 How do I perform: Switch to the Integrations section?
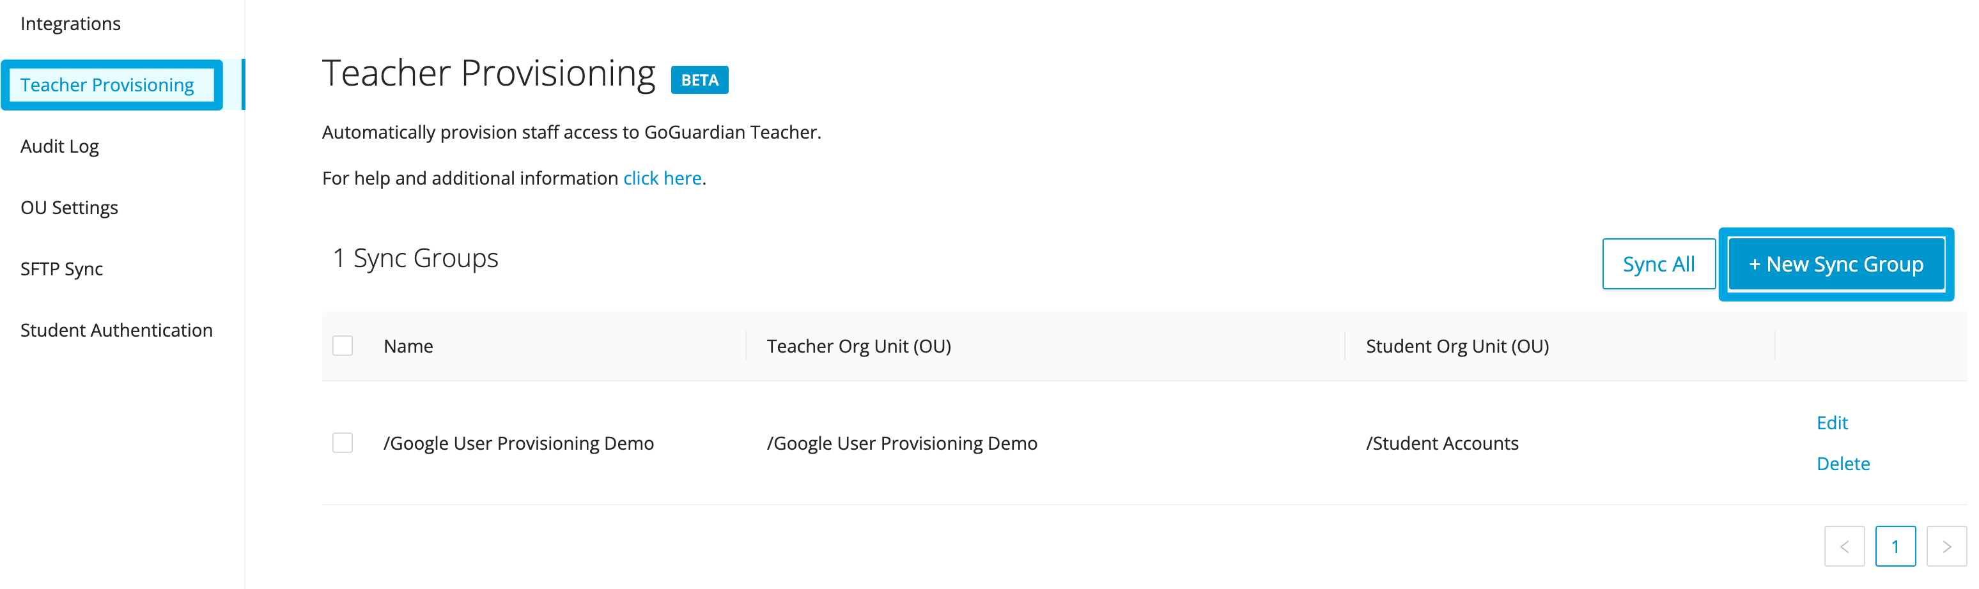[x=70, y=23]
